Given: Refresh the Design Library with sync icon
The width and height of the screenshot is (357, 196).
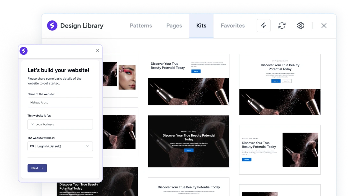Looking at the screenshot, I should [282, 25].
